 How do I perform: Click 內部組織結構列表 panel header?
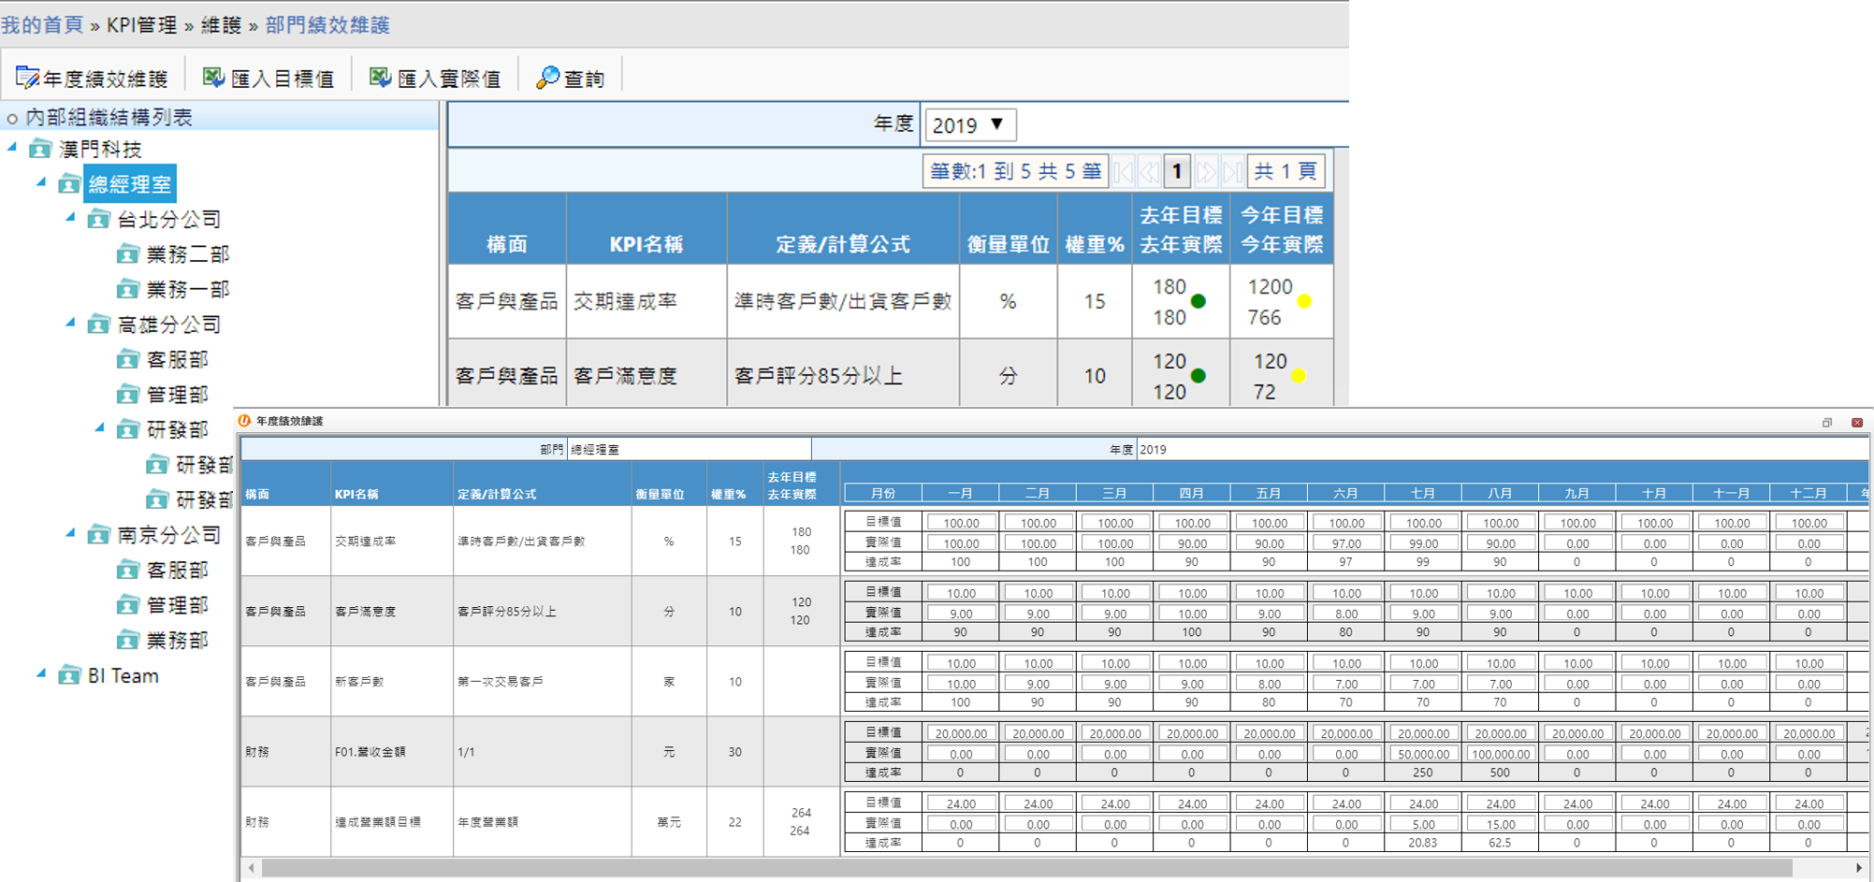pos(219,117)
